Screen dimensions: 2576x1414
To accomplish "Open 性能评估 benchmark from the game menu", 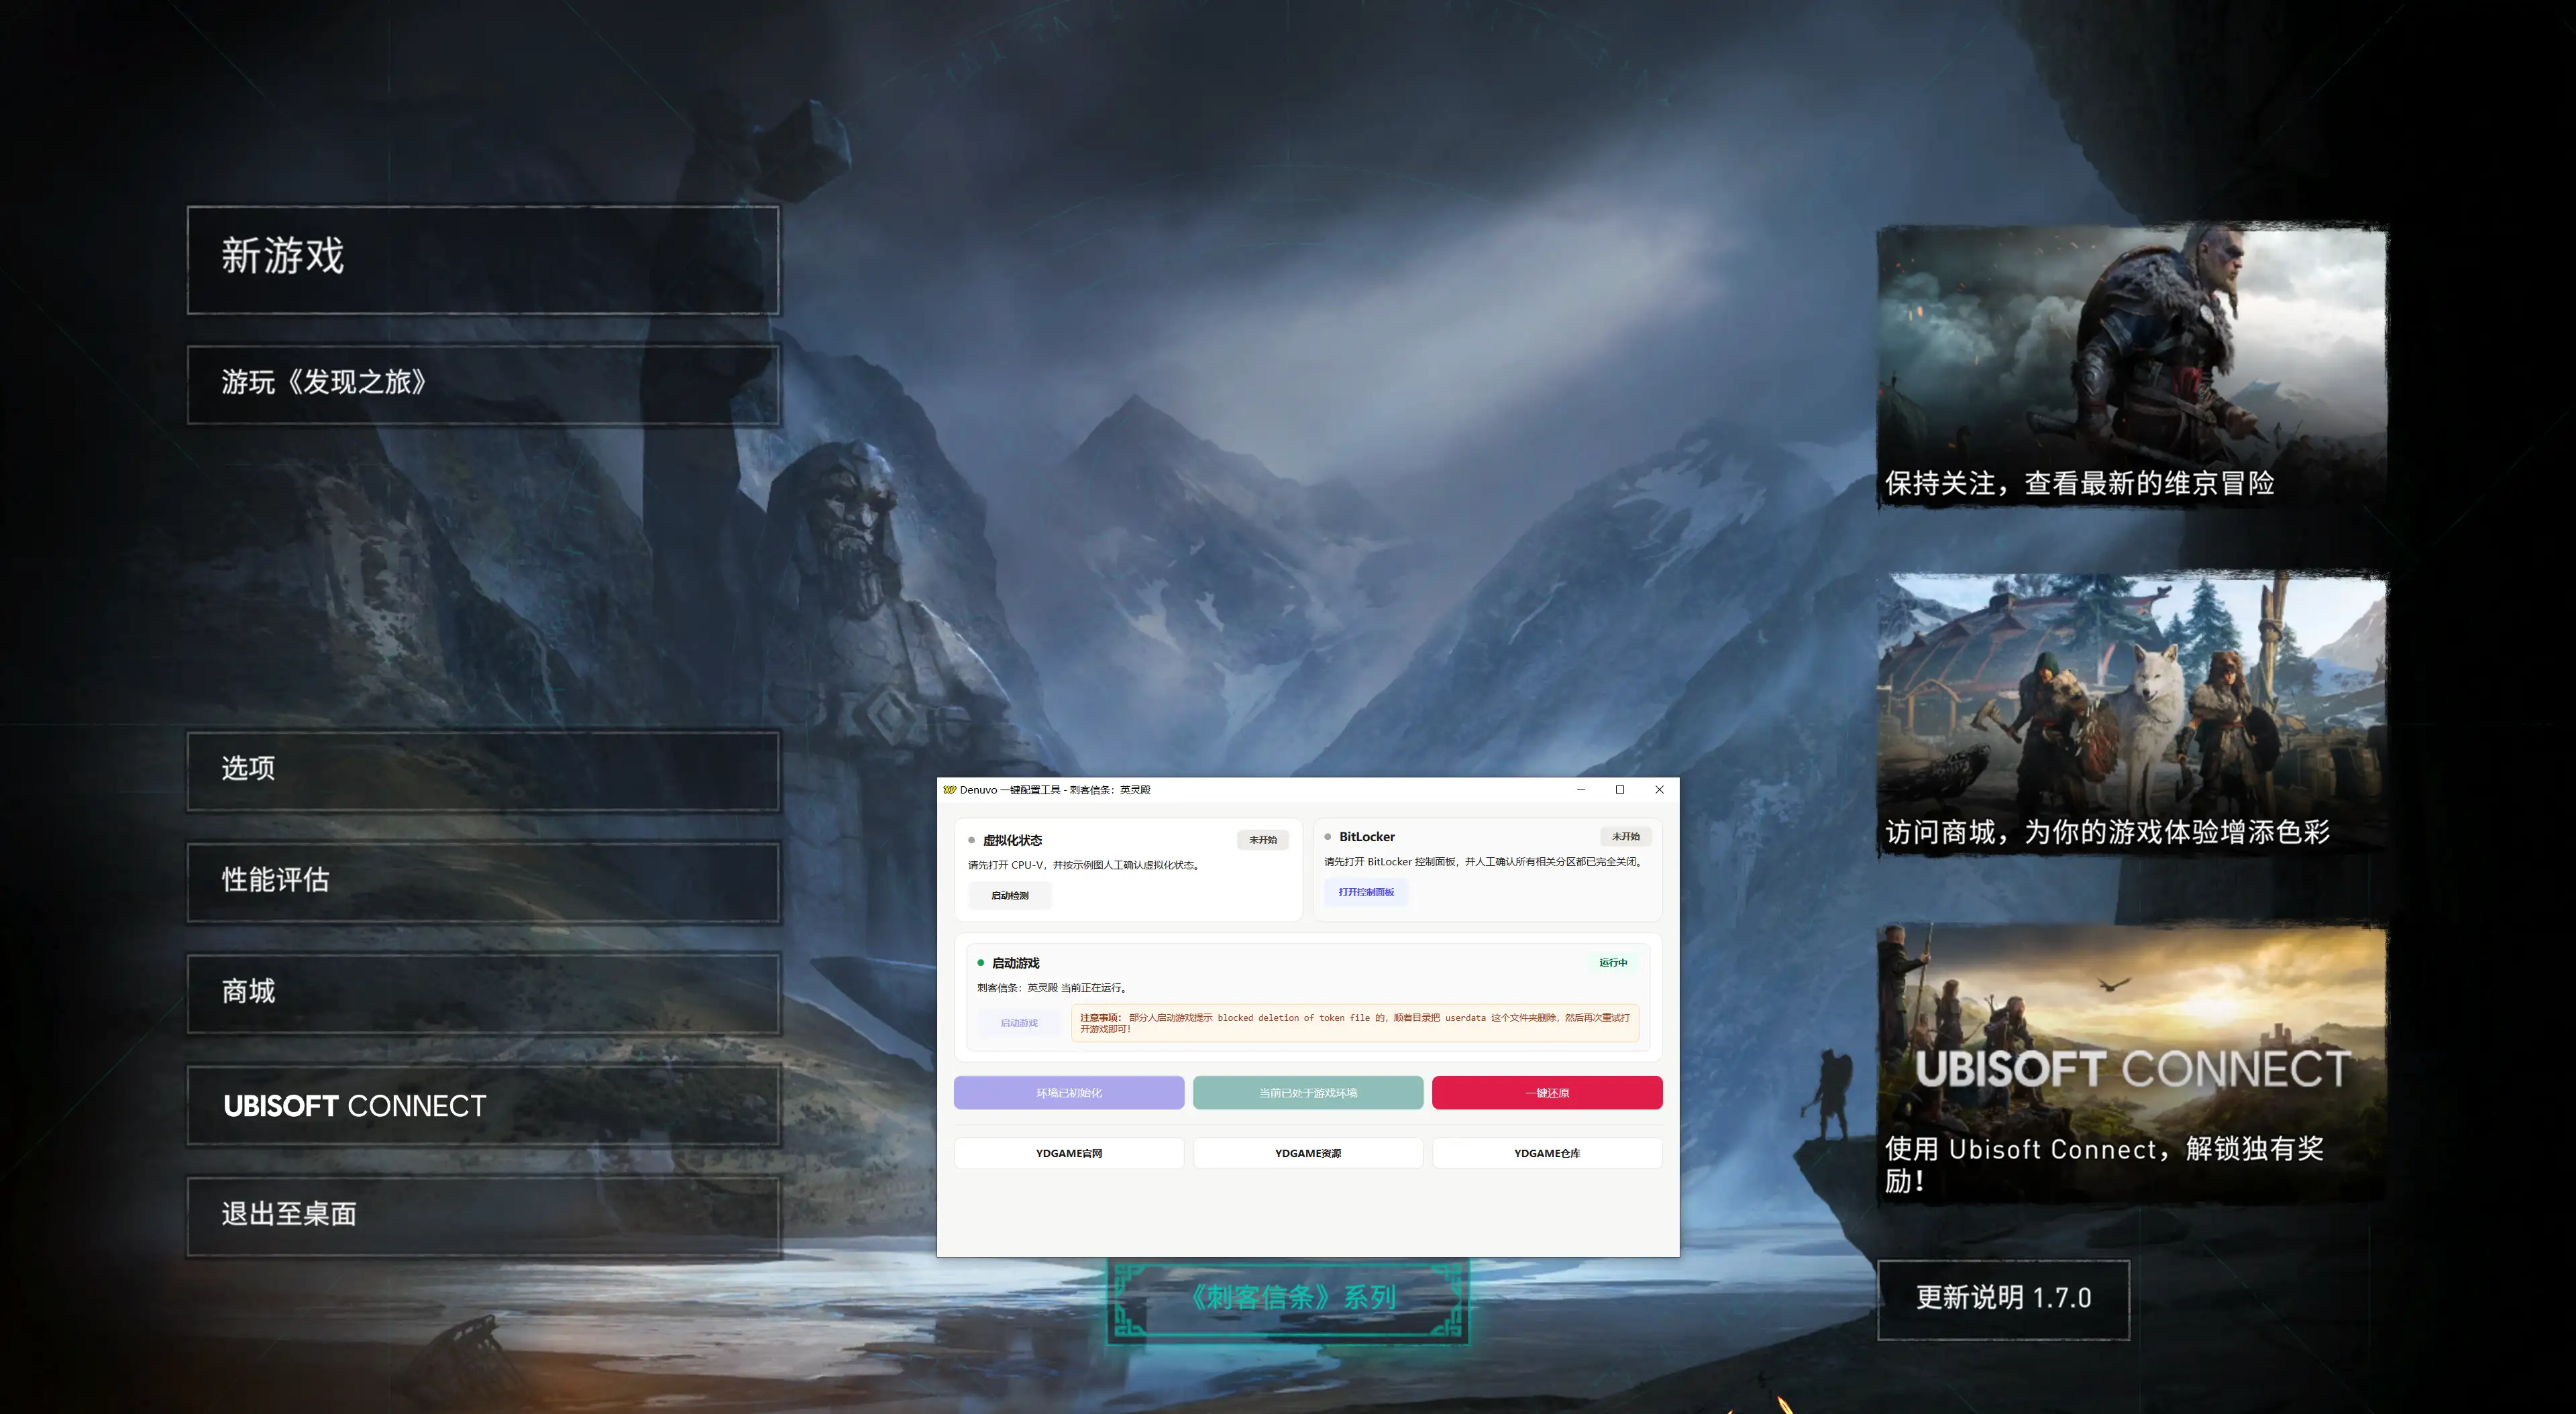I will pos(483,882).
